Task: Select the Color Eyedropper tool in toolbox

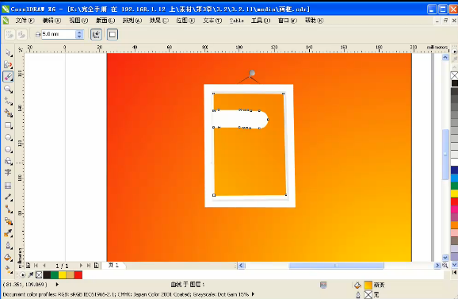Action: 8,233
